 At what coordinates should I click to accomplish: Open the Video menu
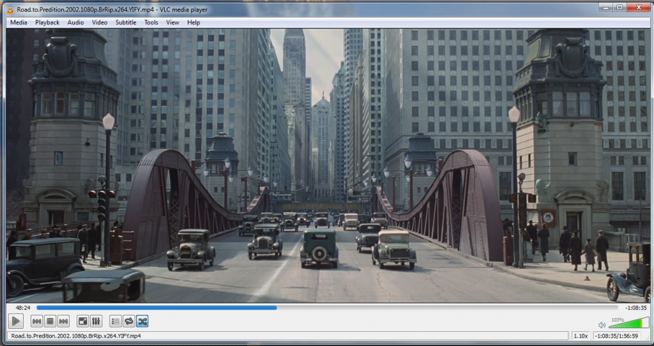point(100,22)
